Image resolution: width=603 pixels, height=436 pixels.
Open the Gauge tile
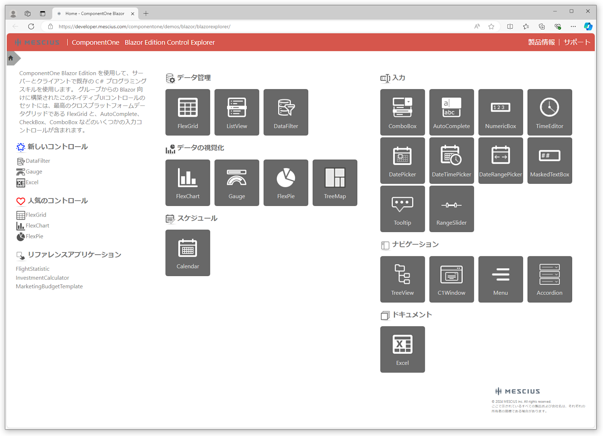tap(237, 183)
